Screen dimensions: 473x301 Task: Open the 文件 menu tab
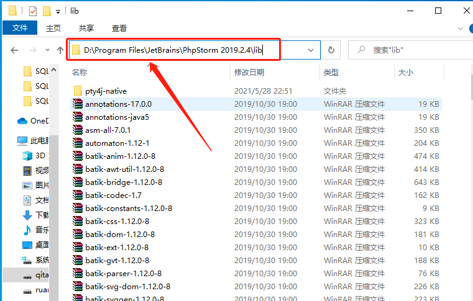tap(20, 28)
